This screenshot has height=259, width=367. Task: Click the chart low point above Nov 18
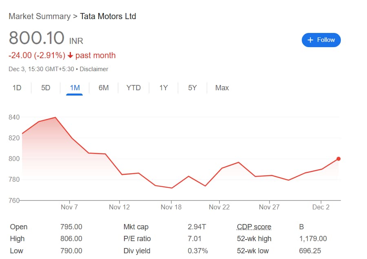(x=172, y=188)
